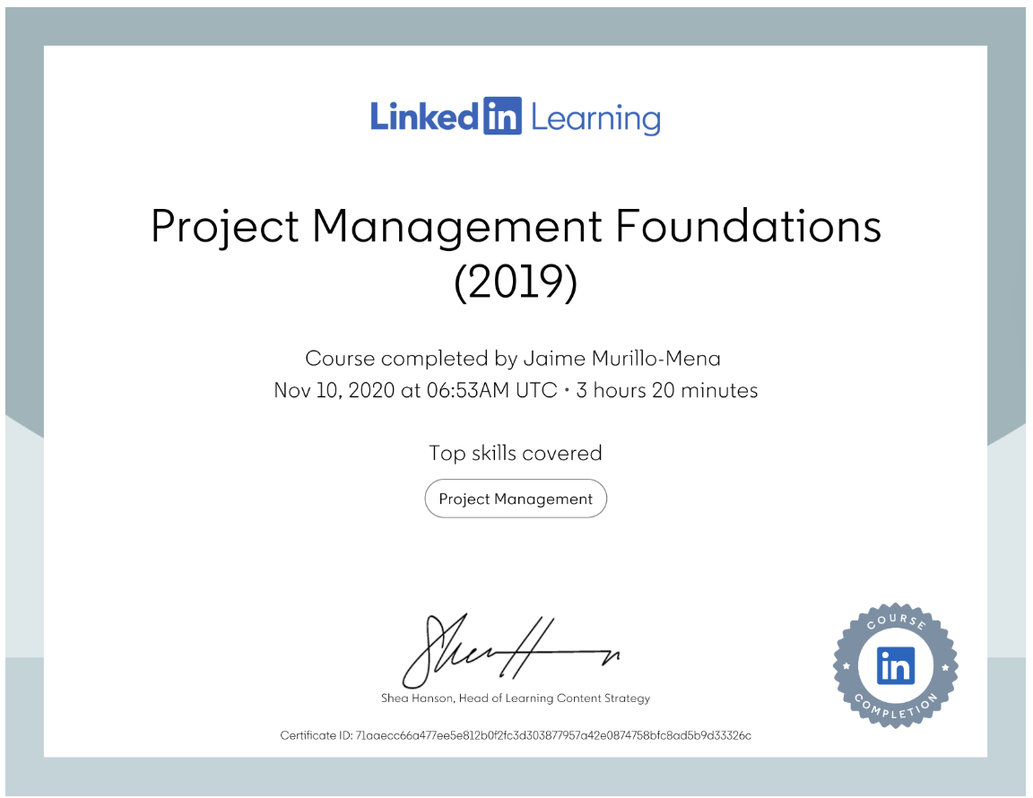Click the LinkedIn icon inside the badge
The width and height of the screenshot is (1033, 798).
894,667
